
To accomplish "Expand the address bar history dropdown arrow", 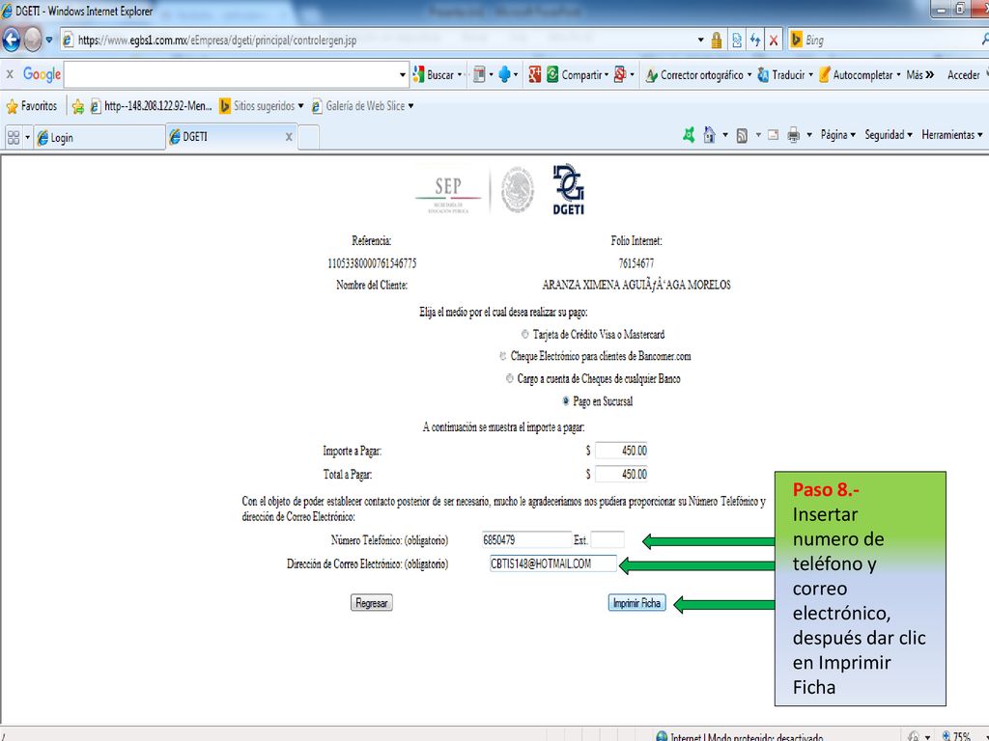I will [x=700, y=40].
